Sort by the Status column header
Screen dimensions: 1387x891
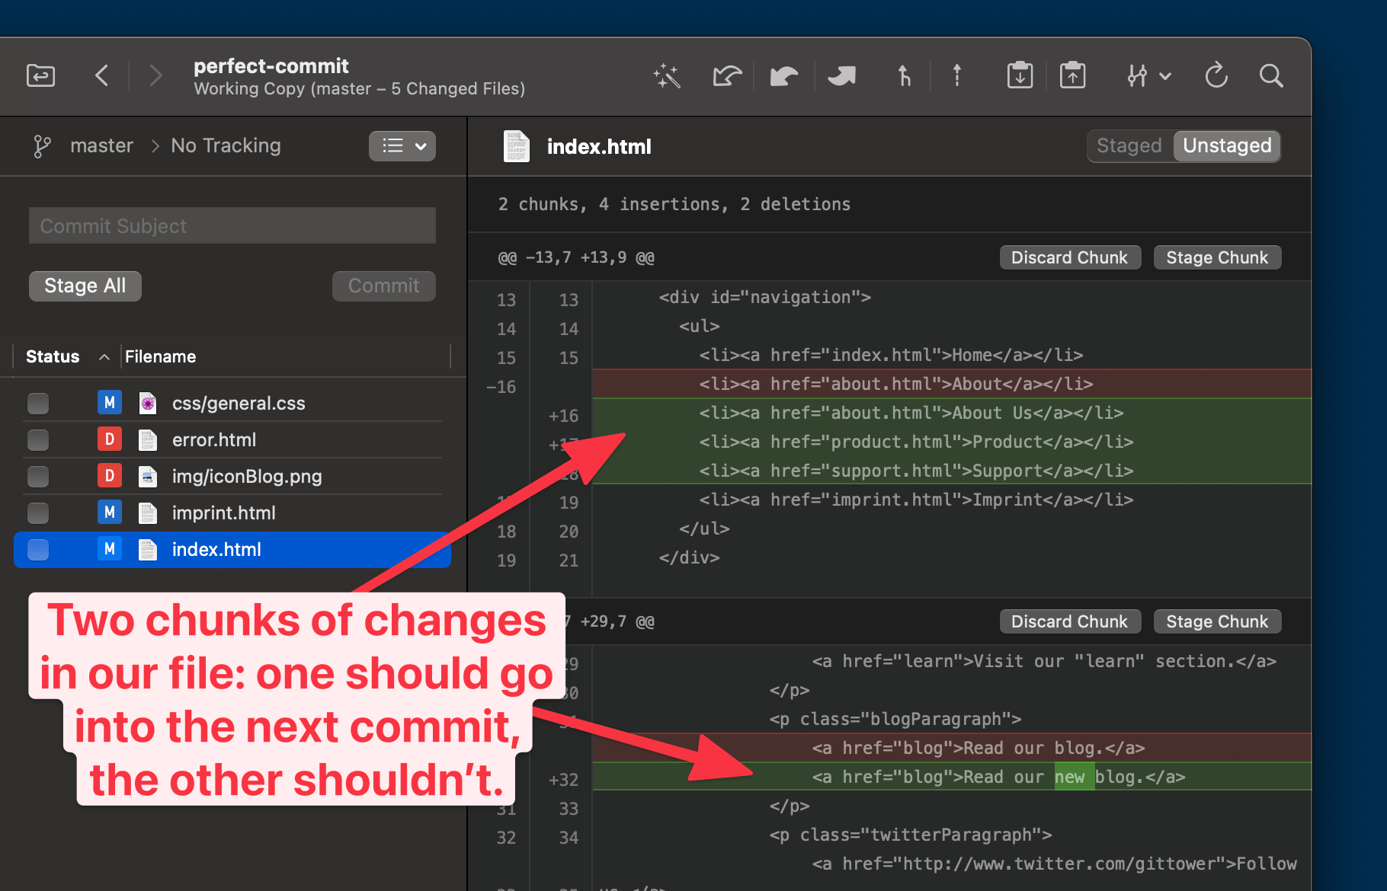pos(53,356)
